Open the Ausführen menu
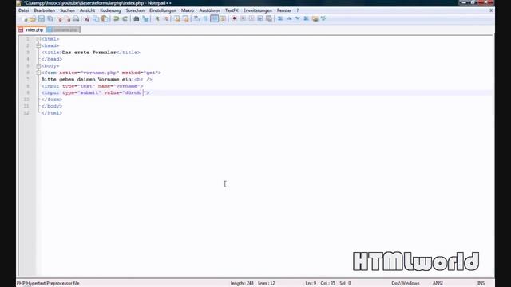Screen dimensions: 511x287 [x=209, y=10]
